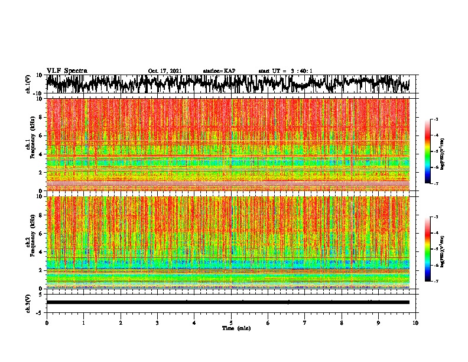Click the "8" kHz tick of ch.2 spectrogram

coord(41,215)
